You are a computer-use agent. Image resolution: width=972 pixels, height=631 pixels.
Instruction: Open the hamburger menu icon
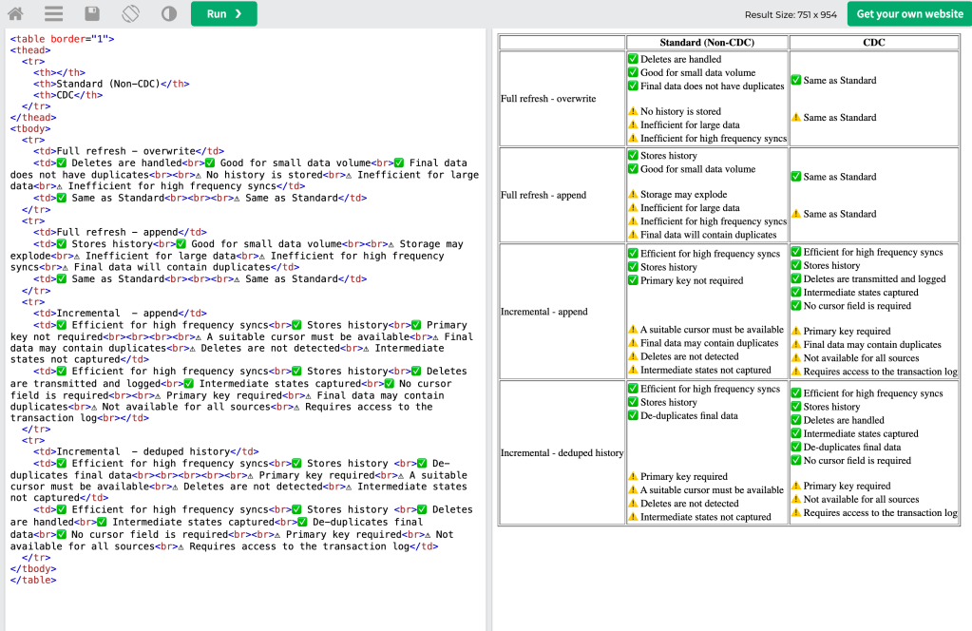coord(53,14)
